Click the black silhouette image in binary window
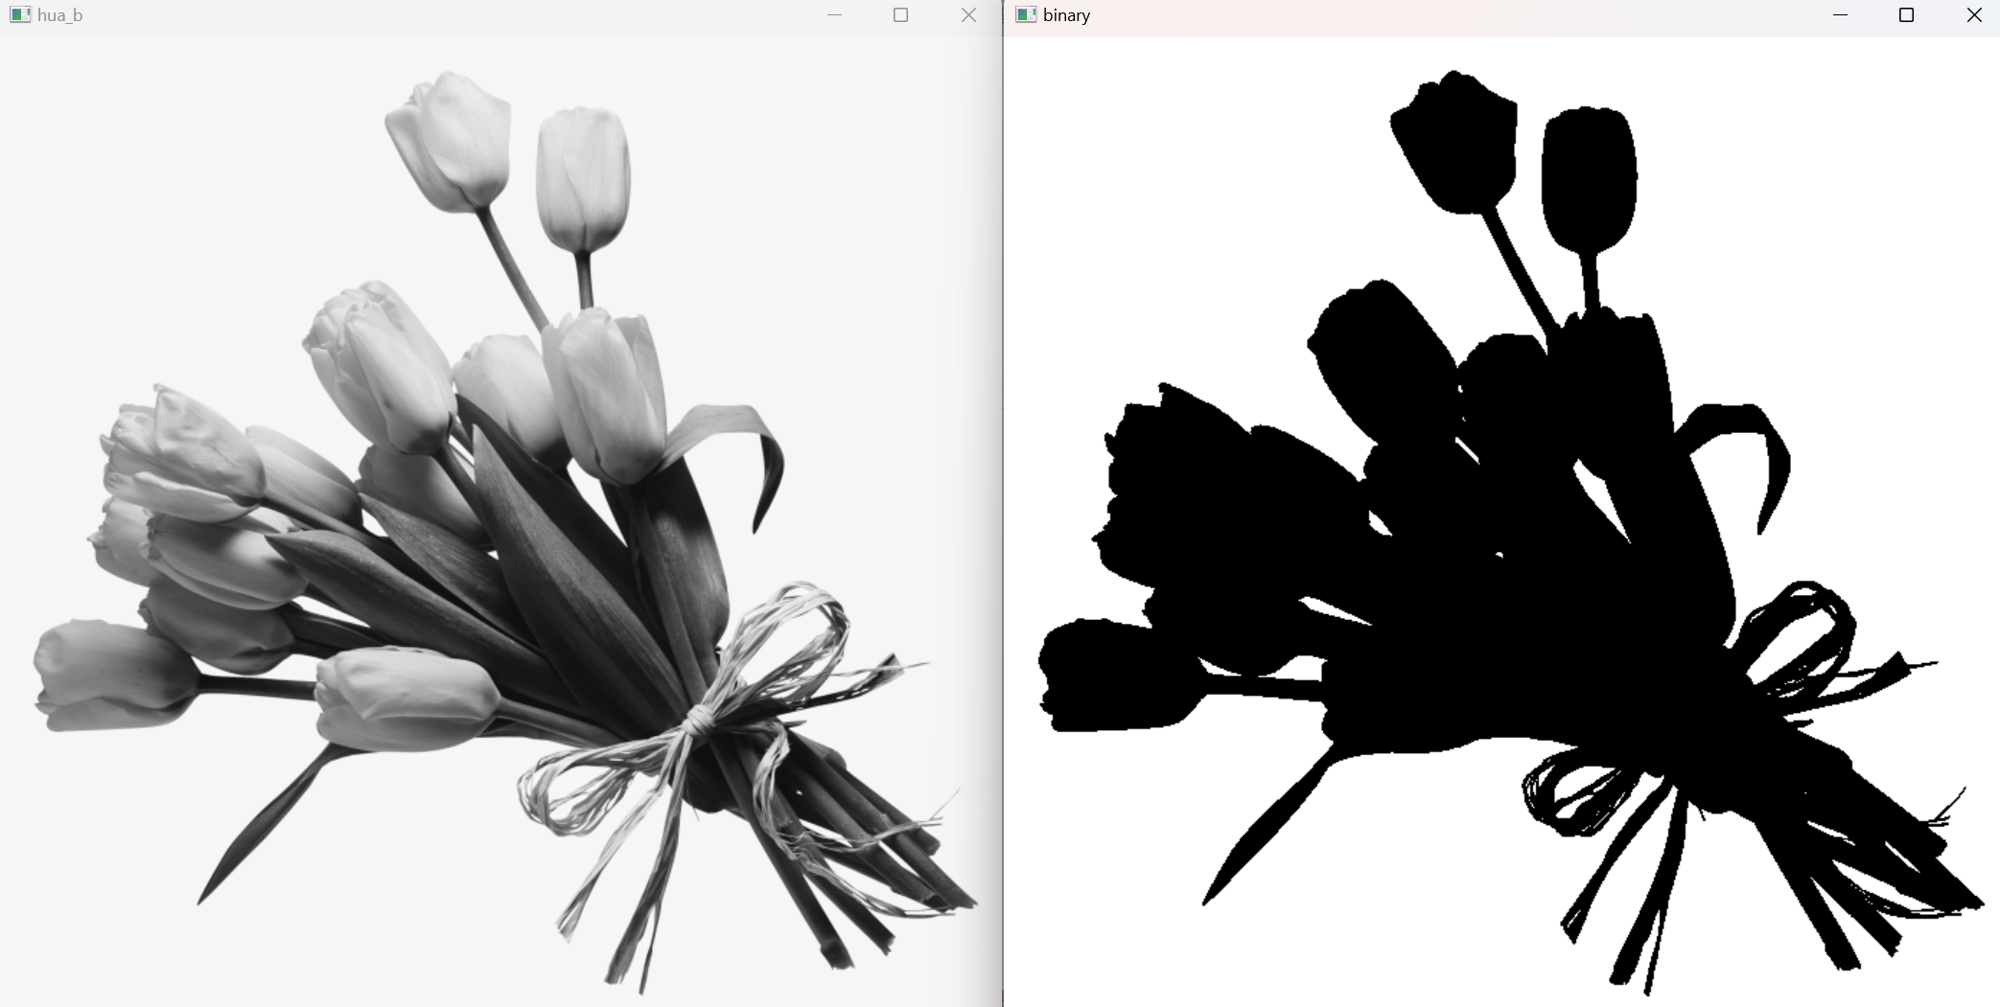 [1502, 522]
